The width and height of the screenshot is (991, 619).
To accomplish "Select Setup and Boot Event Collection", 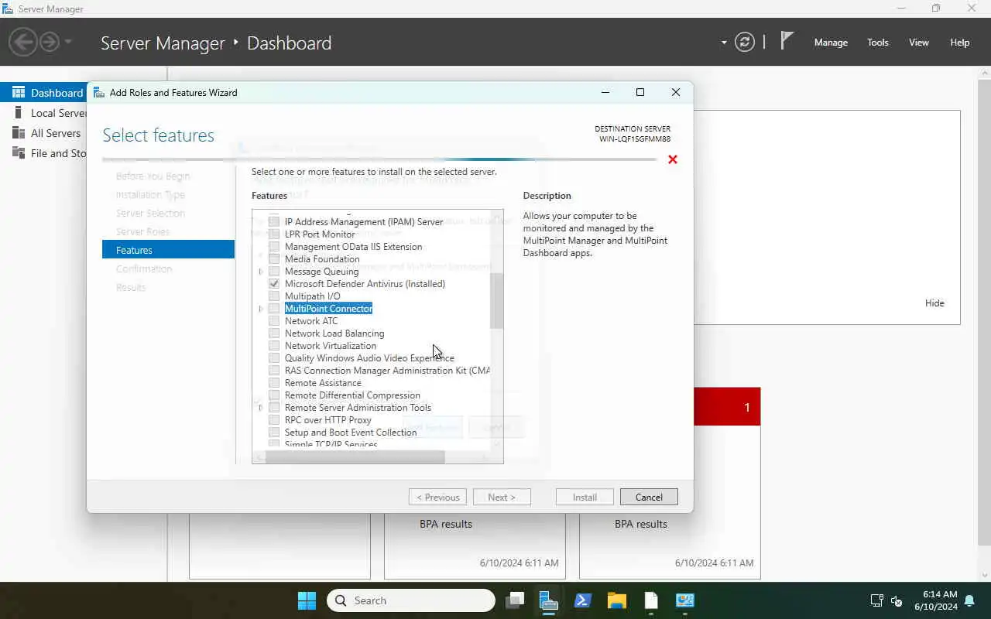I will (351, 433).
